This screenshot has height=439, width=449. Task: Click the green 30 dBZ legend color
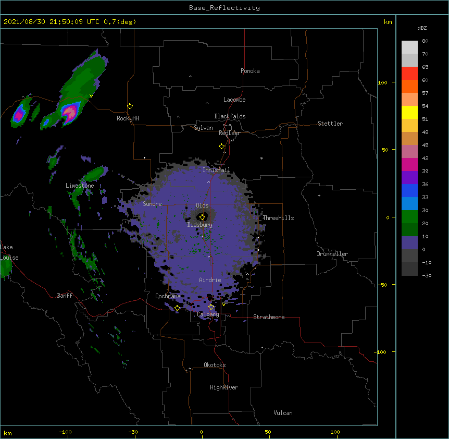pyautogui.click(x=409, y=216)
